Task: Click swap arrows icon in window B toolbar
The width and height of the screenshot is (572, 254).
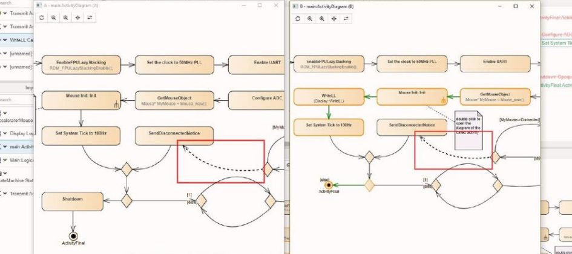Action: point(346,19)
